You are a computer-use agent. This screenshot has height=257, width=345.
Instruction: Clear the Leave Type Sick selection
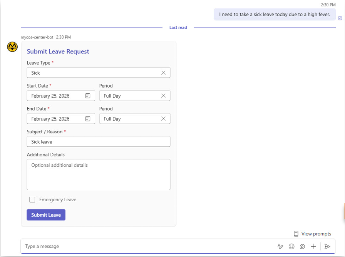click(x=163, y=73)
